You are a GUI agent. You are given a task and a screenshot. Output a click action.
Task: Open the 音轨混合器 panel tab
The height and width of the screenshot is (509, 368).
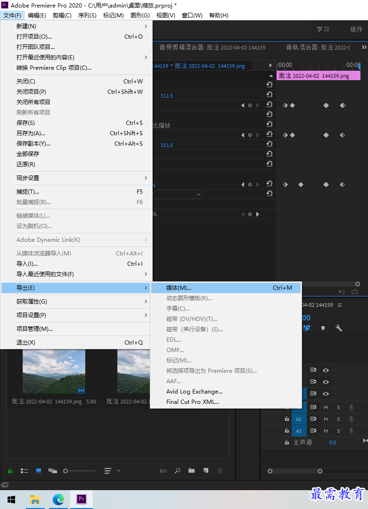pyautogui.click(x=318, y=48)
